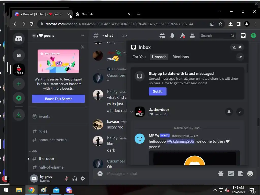Image resolution: width=260 pixels, height=195 pixels.
Task: Collapse the-door section chevron in Inbox
Action: [132, 112]
